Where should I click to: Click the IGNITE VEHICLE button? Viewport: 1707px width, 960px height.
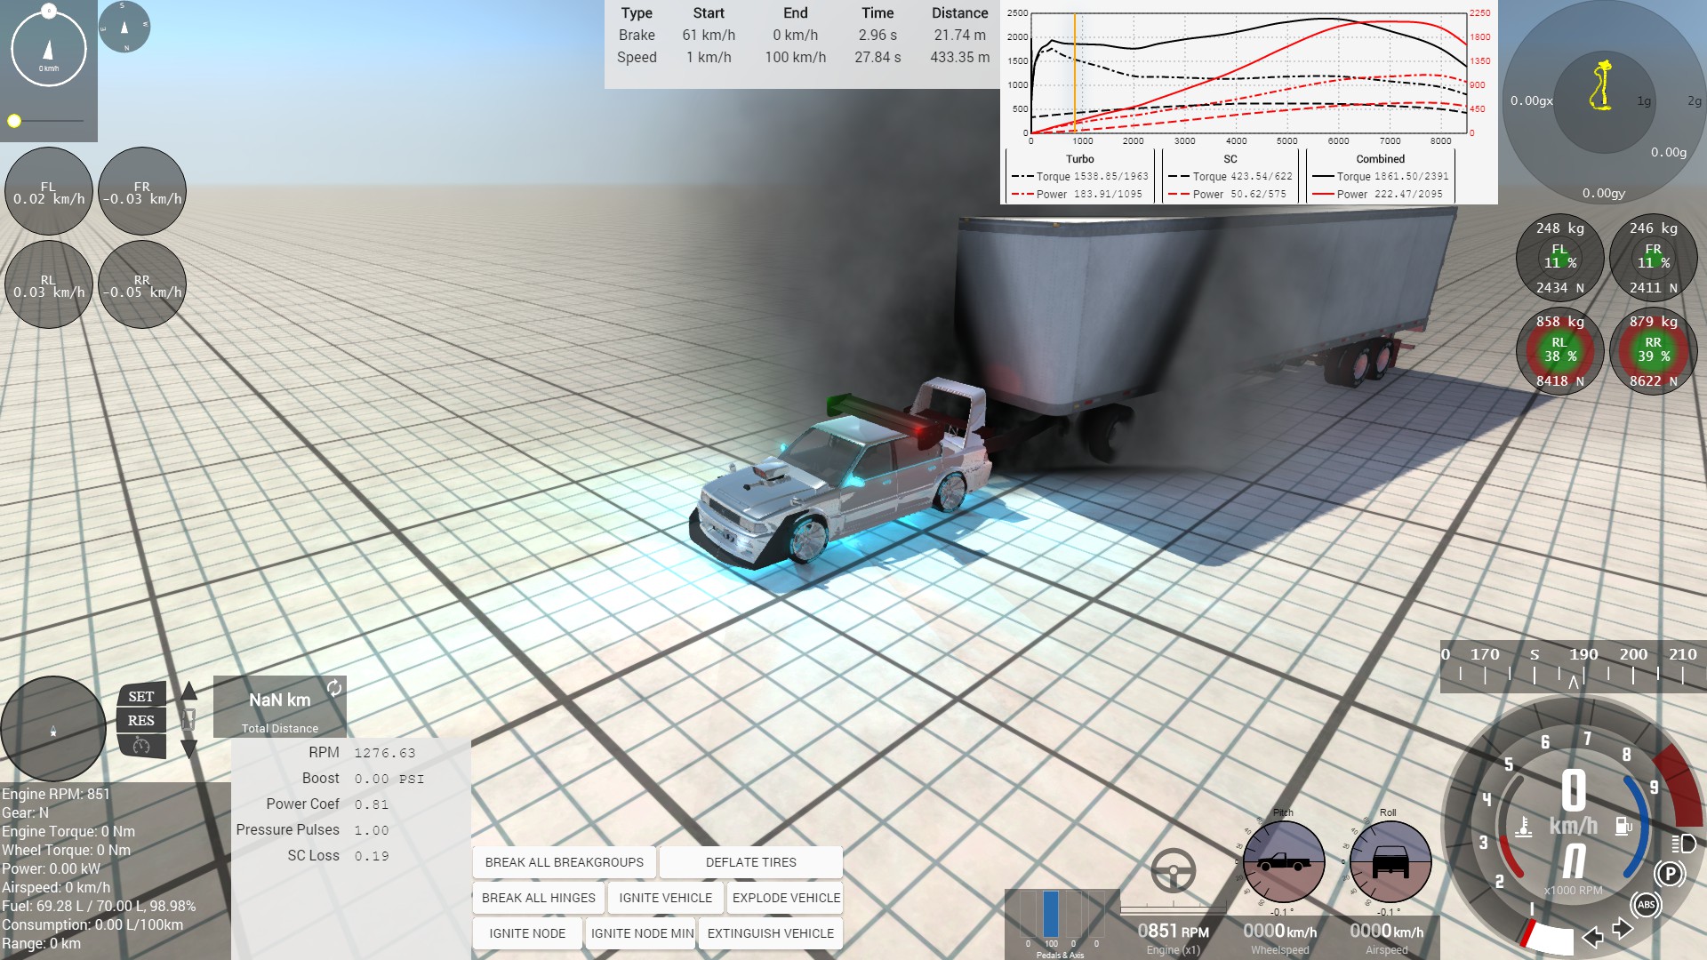pos(665,898)
